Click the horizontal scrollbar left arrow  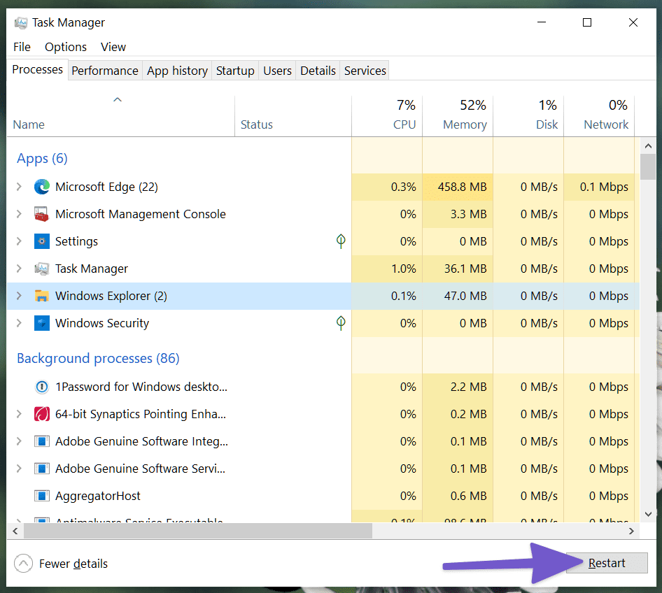pyautogui.click(x=15, y=531)
